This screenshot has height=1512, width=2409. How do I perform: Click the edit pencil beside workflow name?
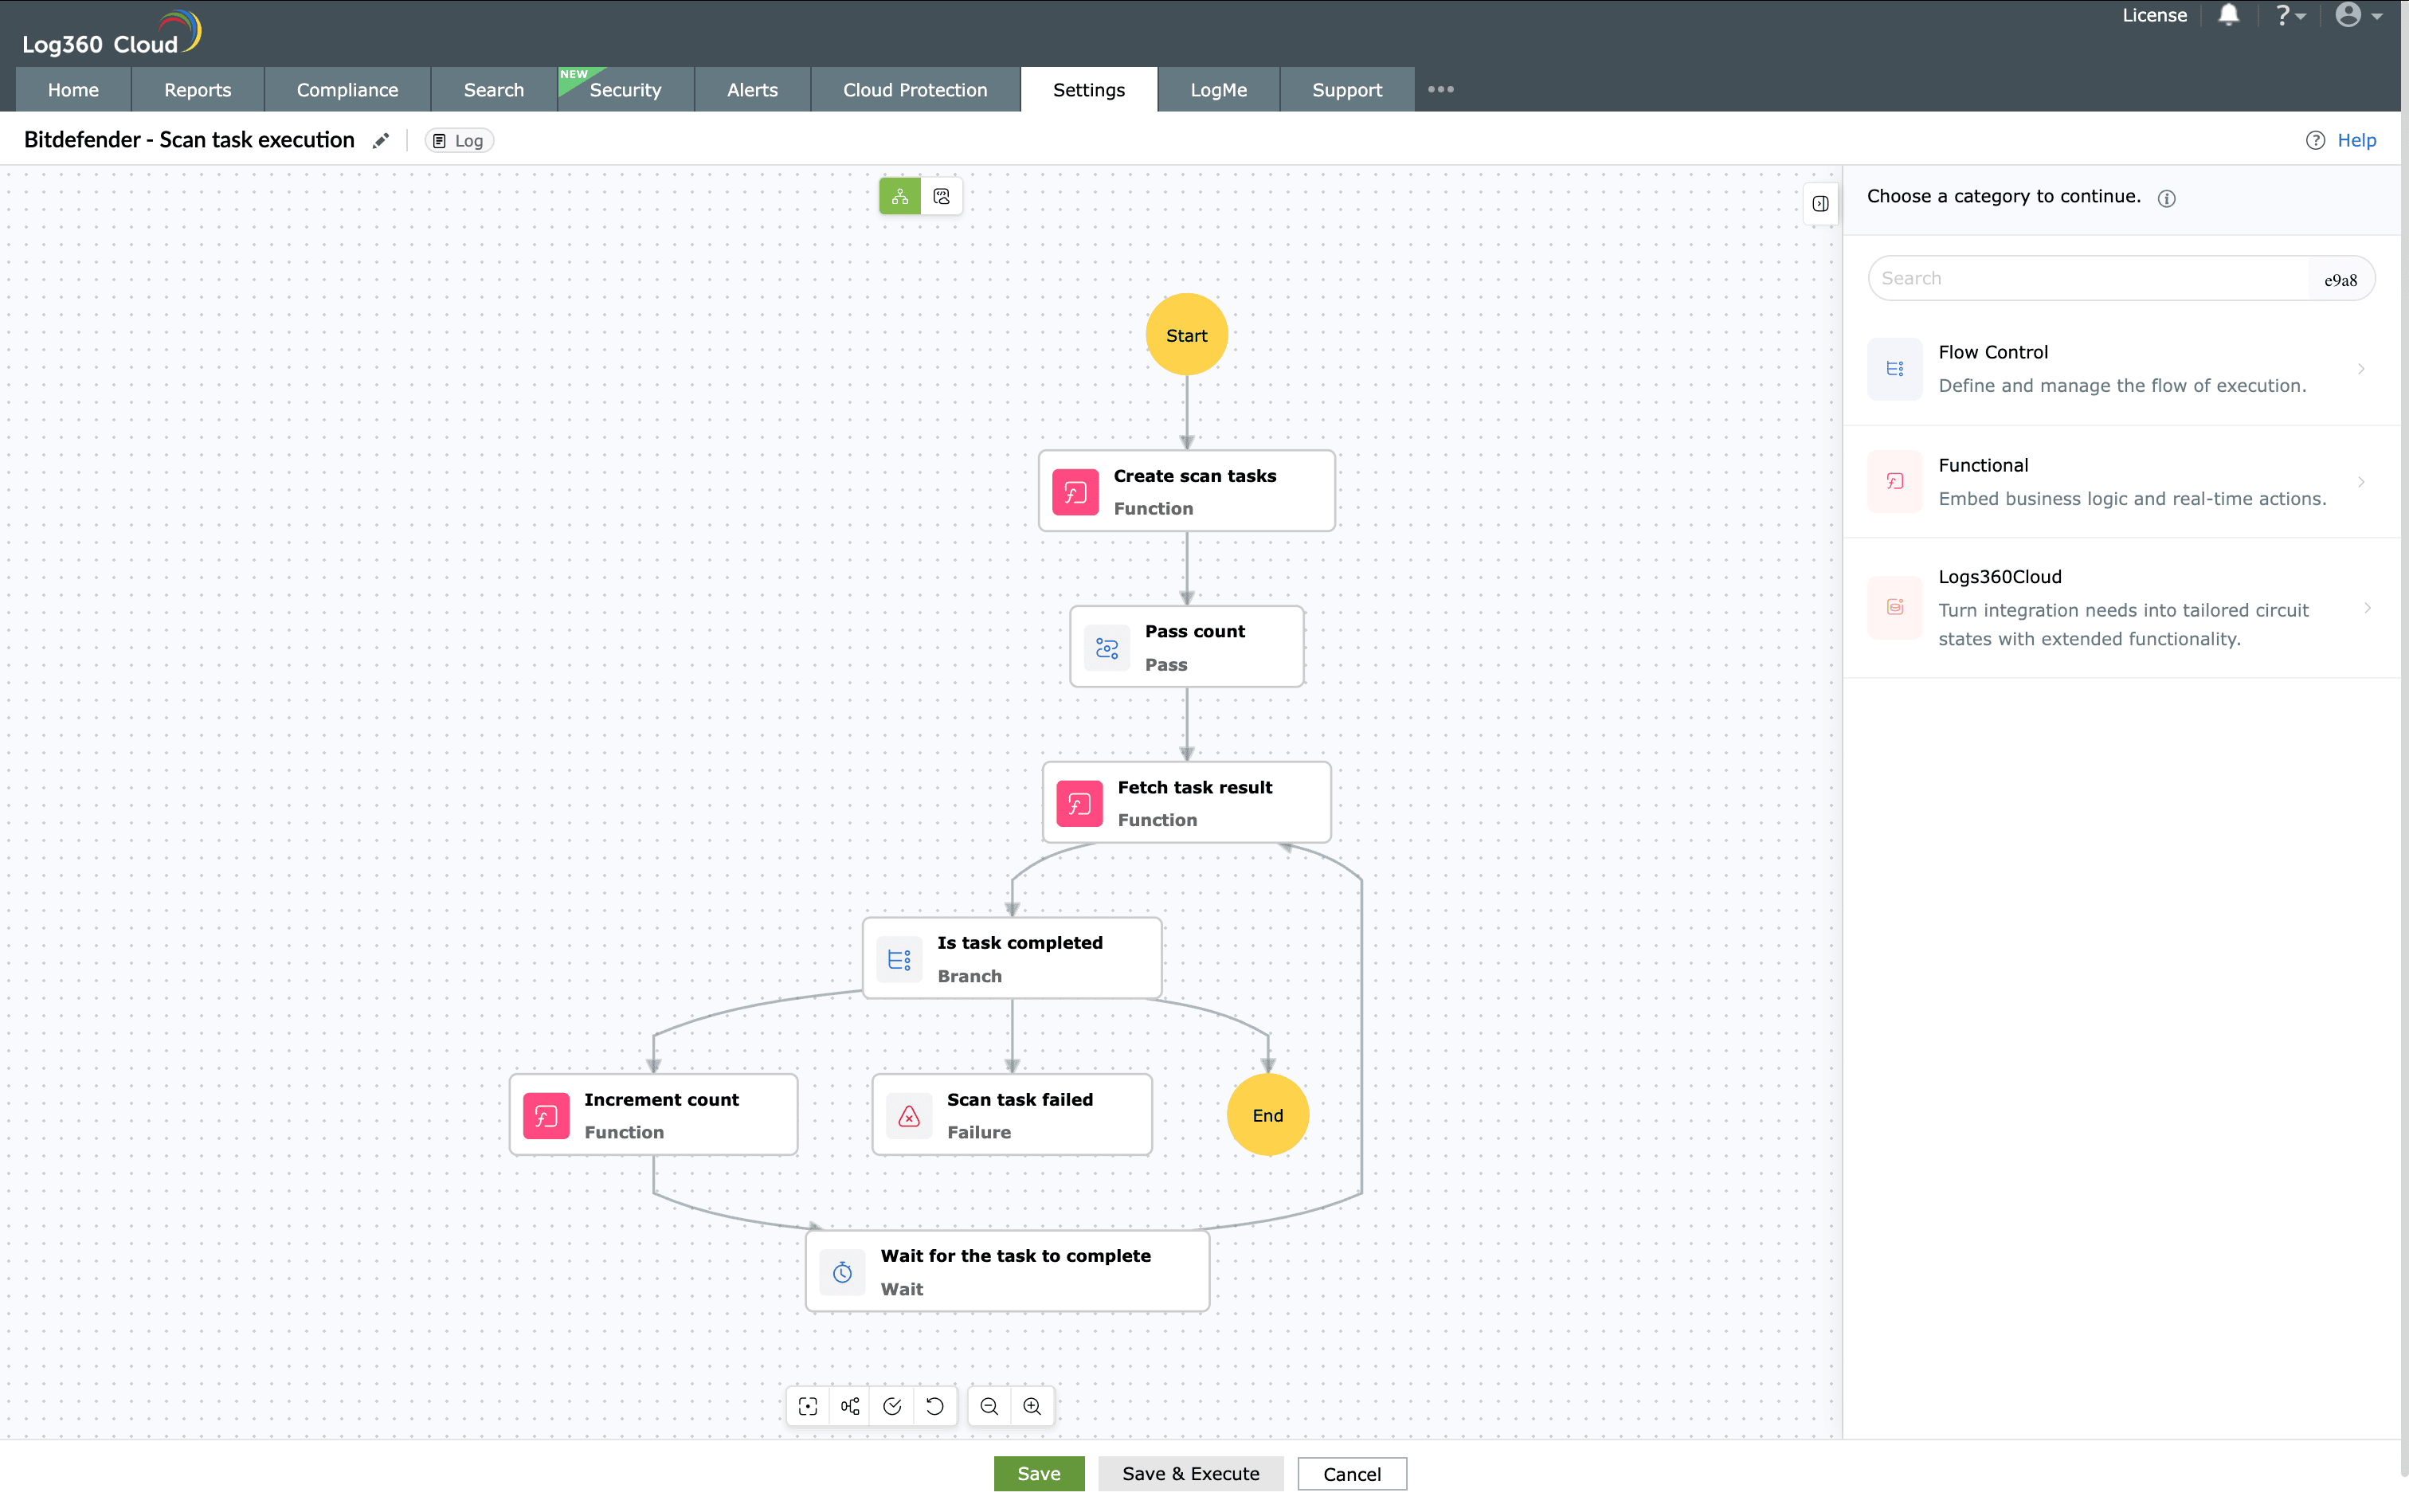[380, 141]
